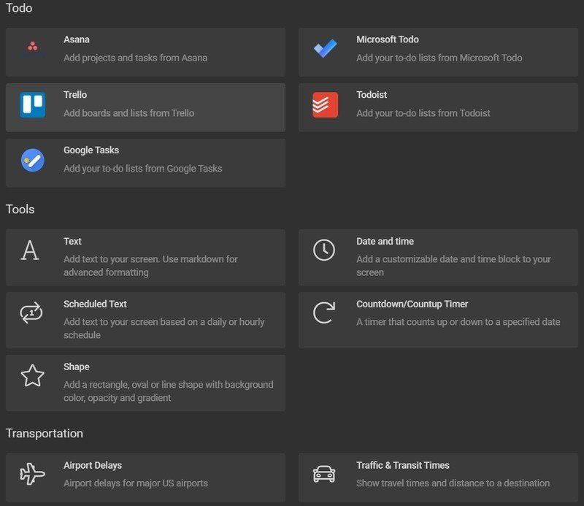Click the Date and time title
Image resolution: width=584 pixels, height=506 pixels.
[x=385, y=242]
